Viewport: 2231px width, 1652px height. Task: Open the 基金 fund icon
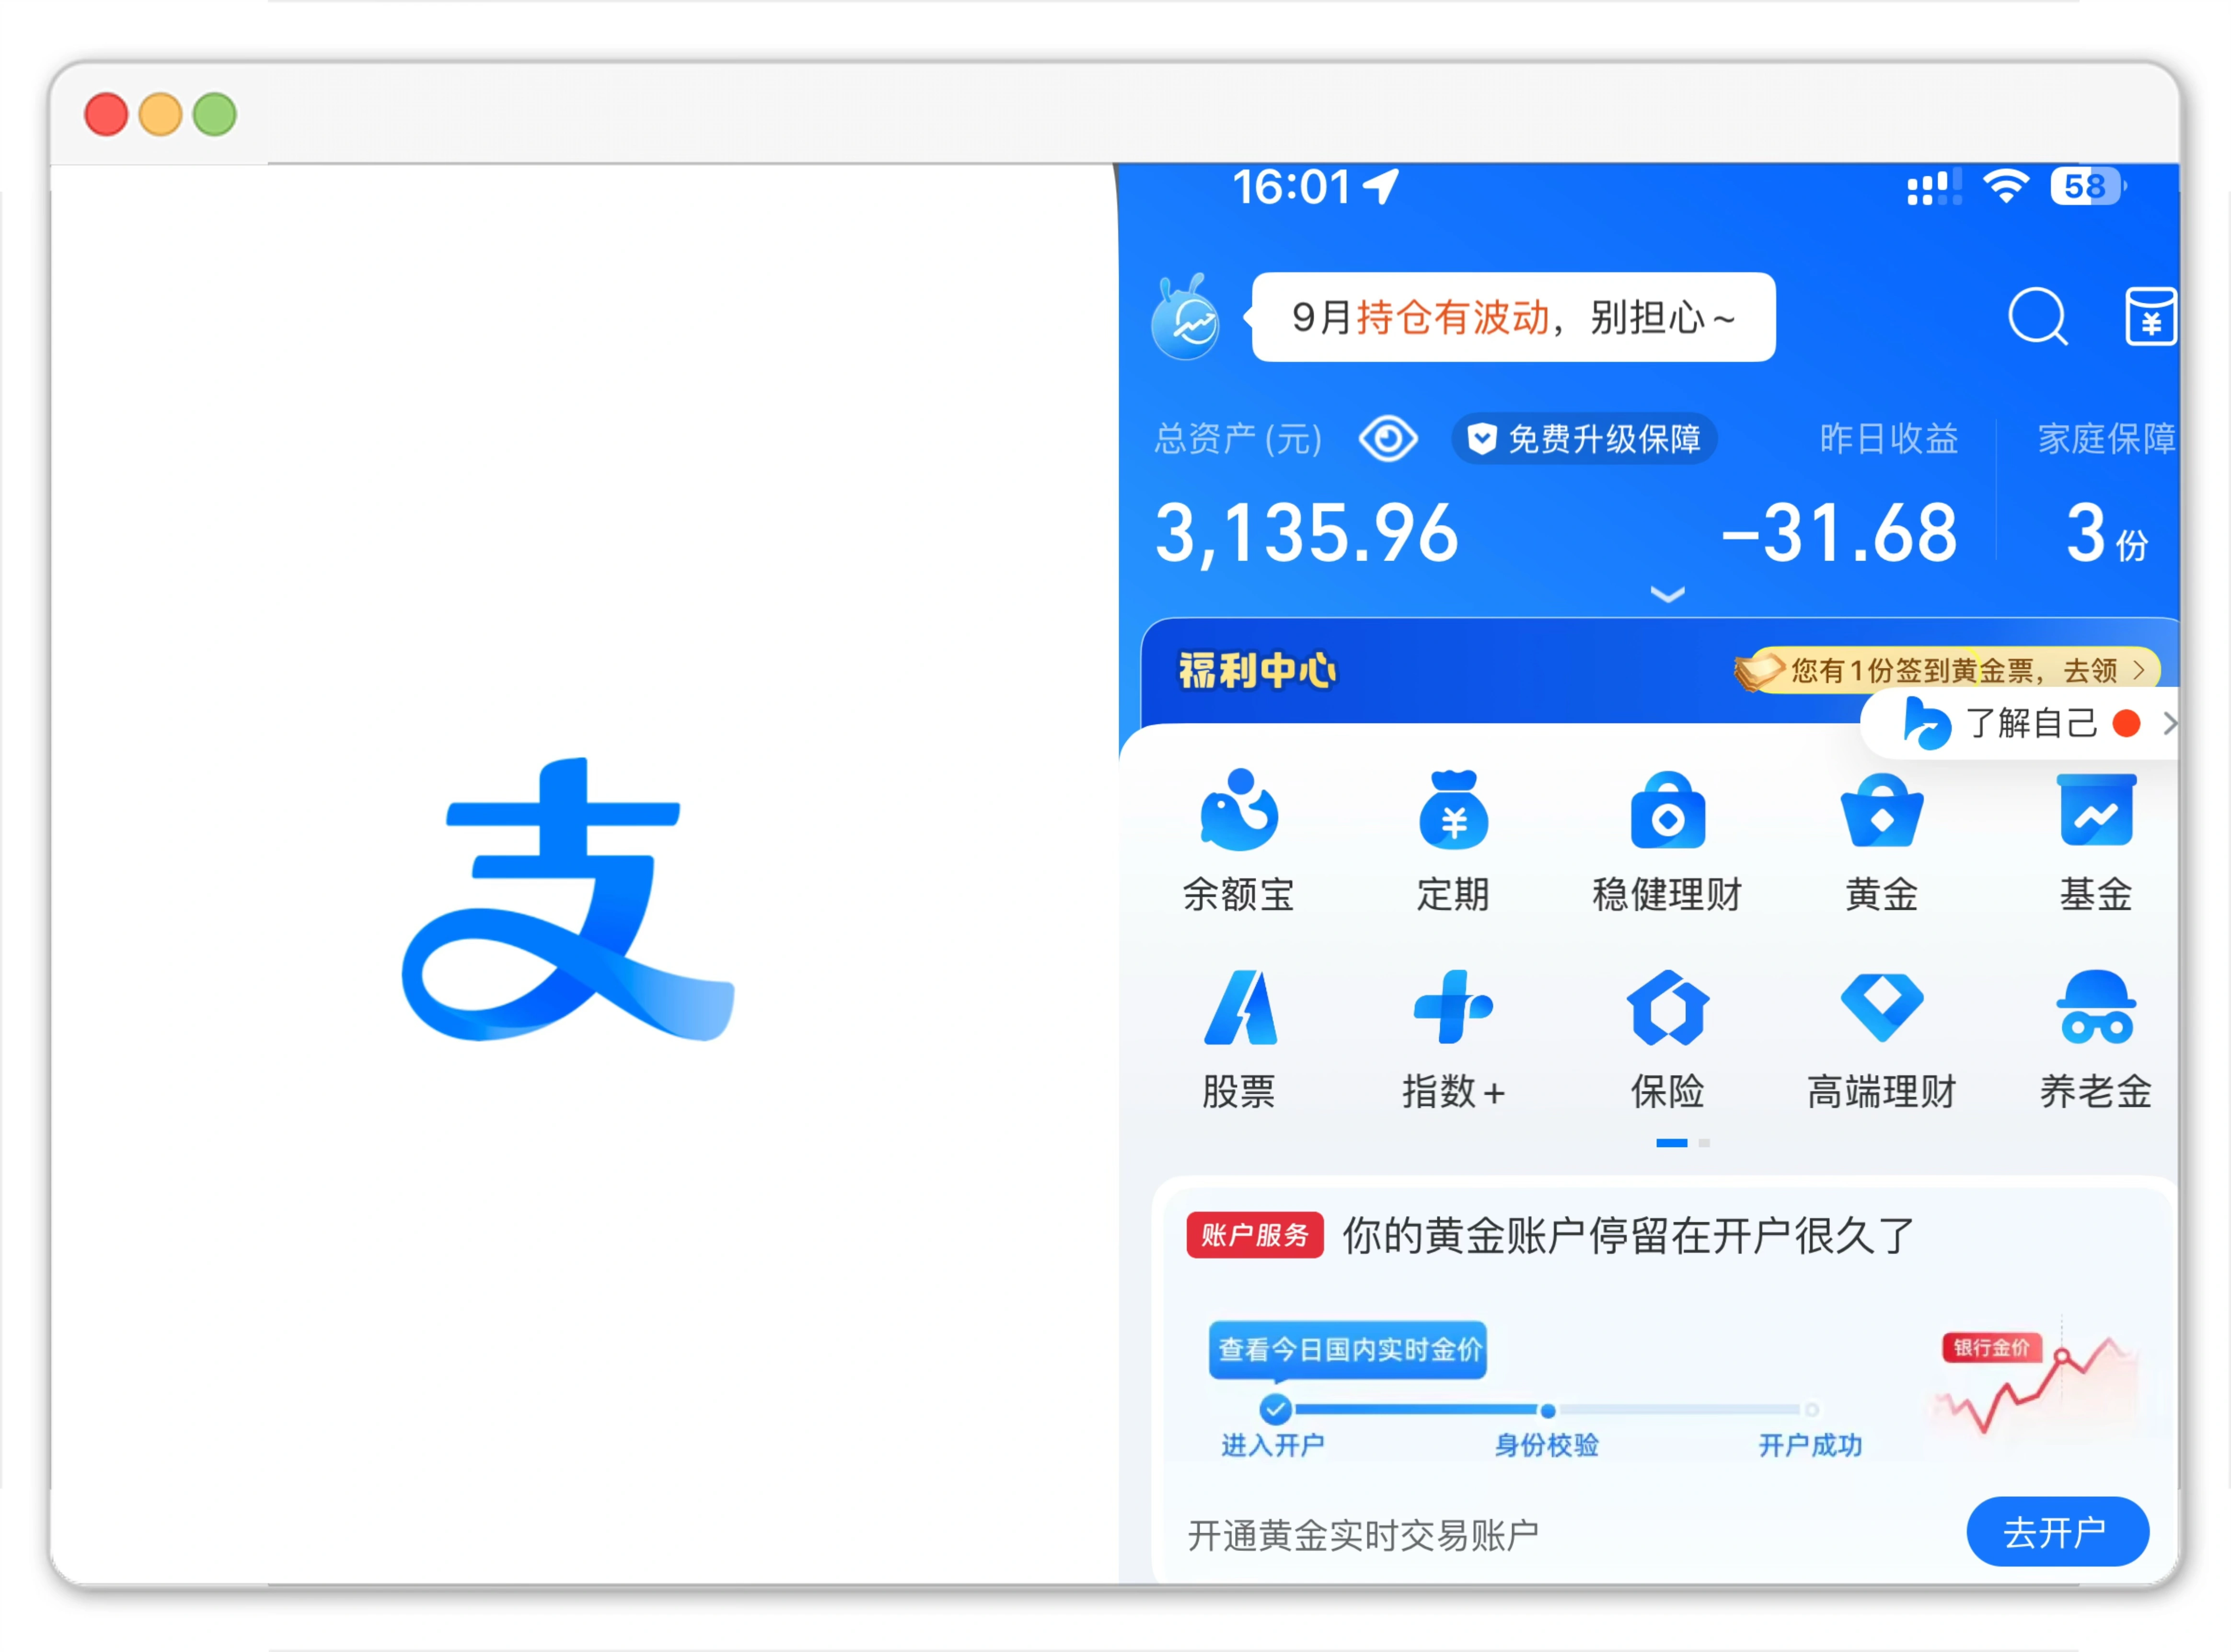2096,809
